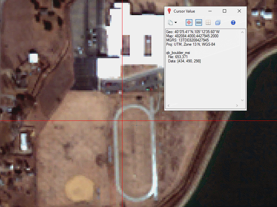Viewport: 277px width, 207px height.
Task: Maximize the Cursor Value window
Action: pyautogui.click(x=224, y=11)
